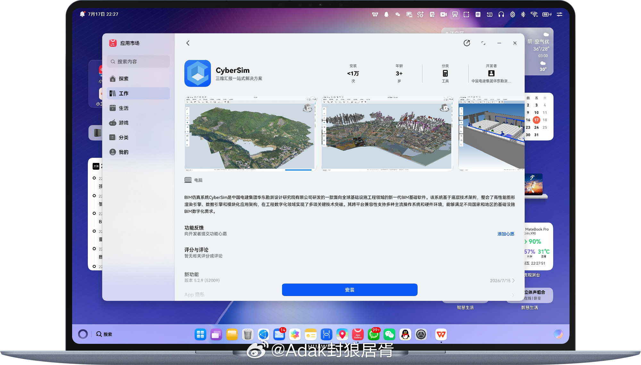Open the yellow Notes icon in dock
Screen dimensions: 641x365
point(311,335)
